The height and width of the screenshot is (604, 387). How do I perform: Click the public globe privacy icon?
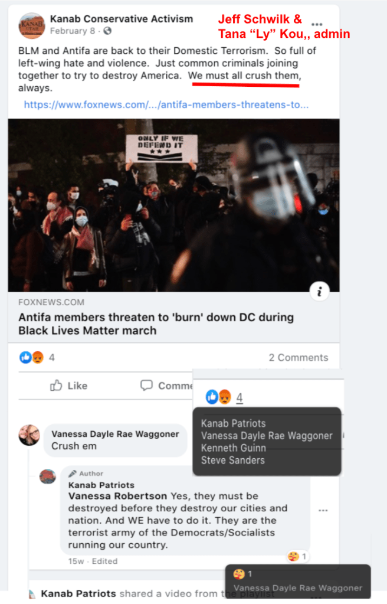click(x=107, y=31)
